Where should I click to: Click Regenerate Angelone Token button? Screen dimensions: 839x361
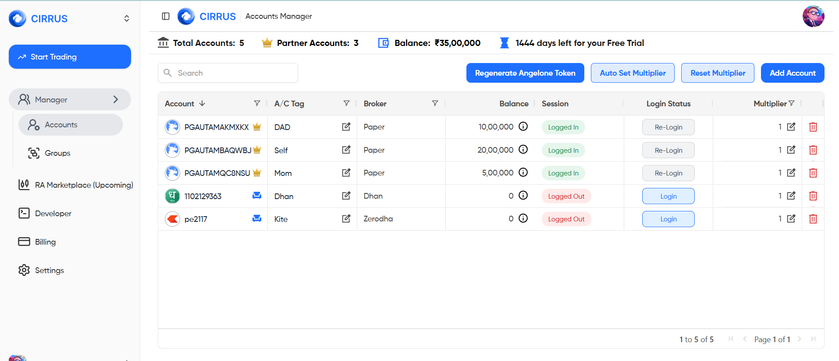coord(525,73)
